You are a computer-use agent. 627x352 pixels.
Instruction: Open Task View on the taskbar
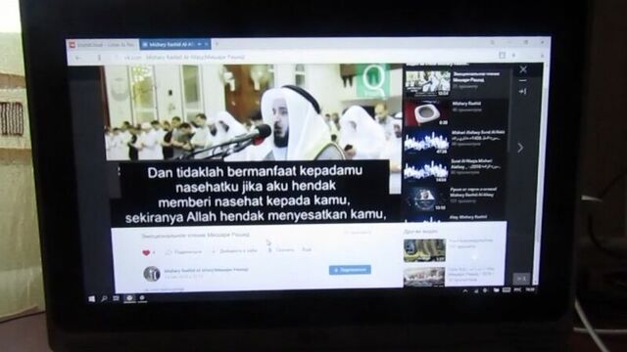116,298
